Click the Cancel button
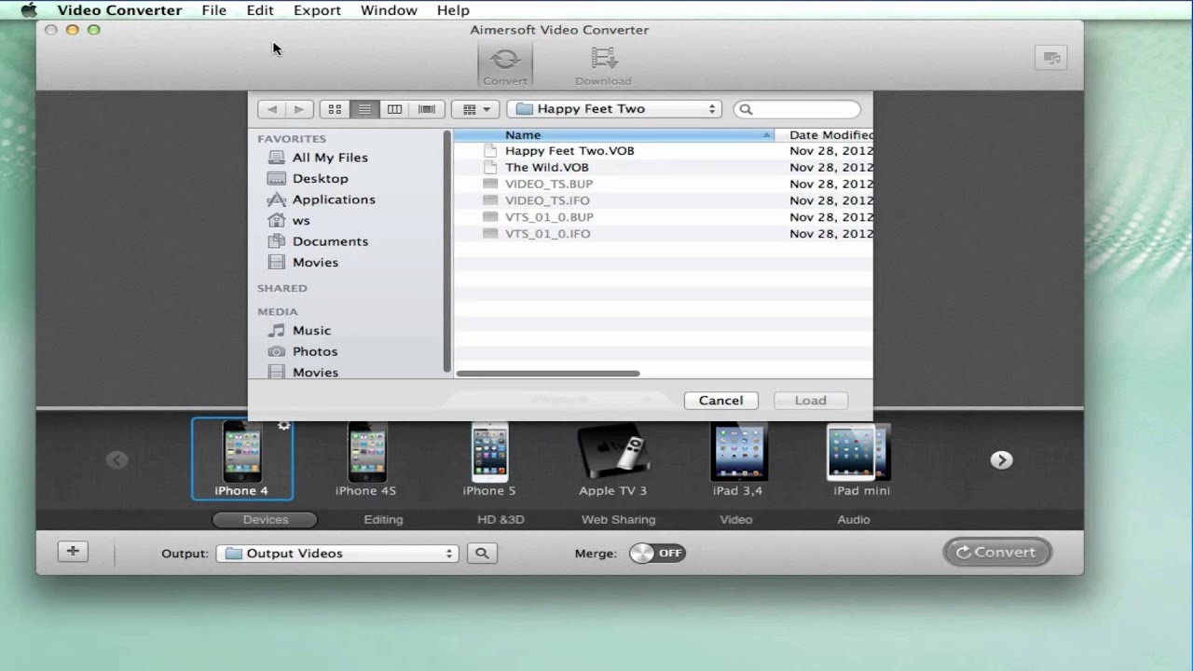This screenshot has height=671, width=1193. coord(720,401)
